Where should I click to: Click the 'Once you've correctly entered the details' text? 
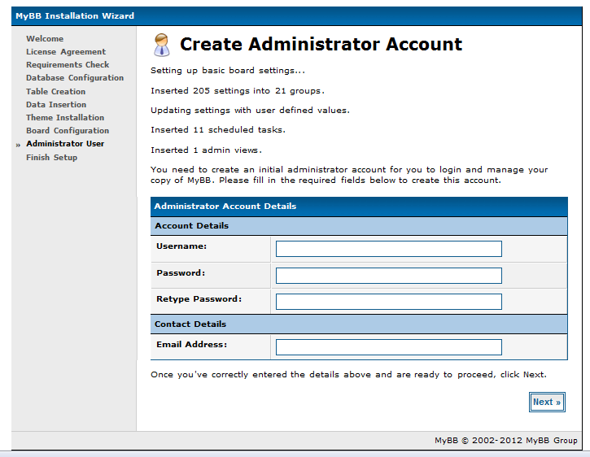(x=348, y=375)
